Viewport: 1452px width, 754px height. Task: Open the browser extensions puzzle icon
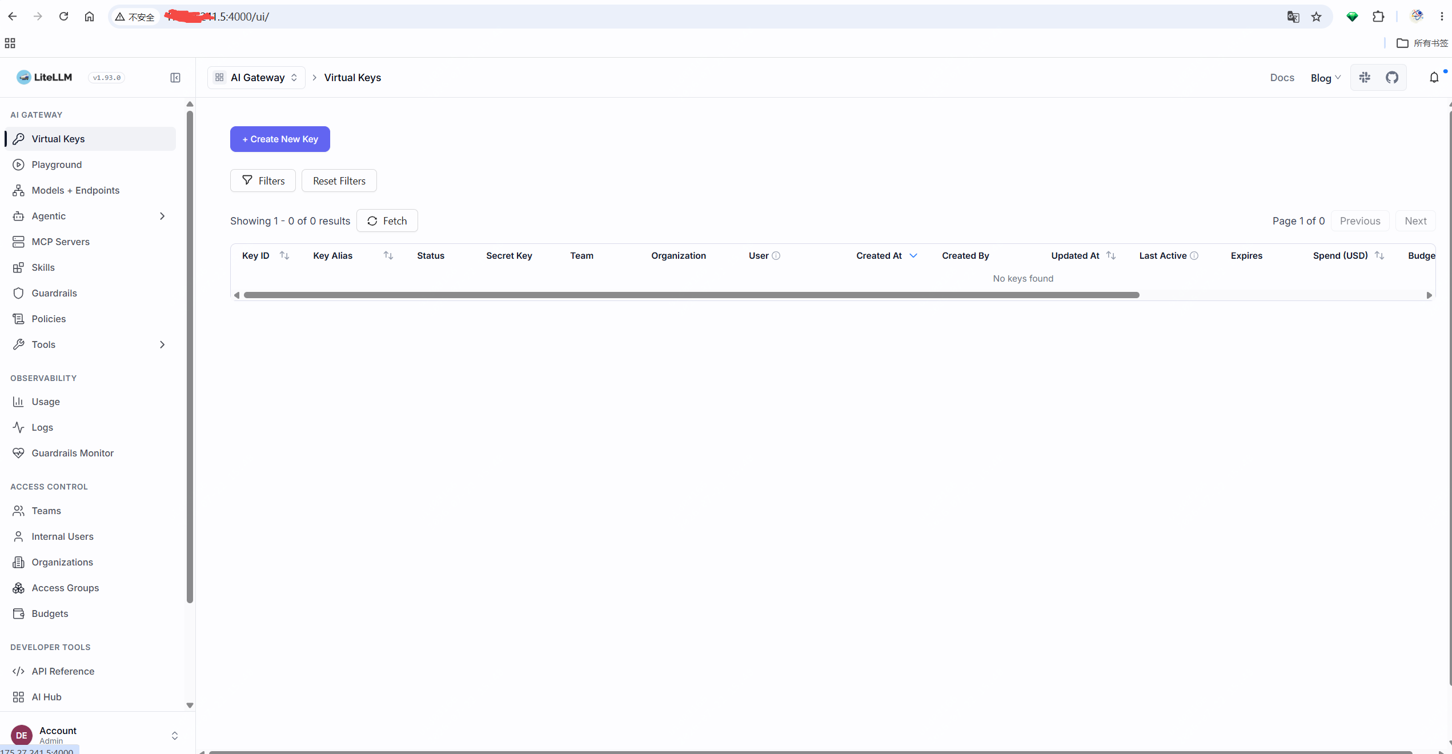pyautogui.click(x=1378, y=17)
